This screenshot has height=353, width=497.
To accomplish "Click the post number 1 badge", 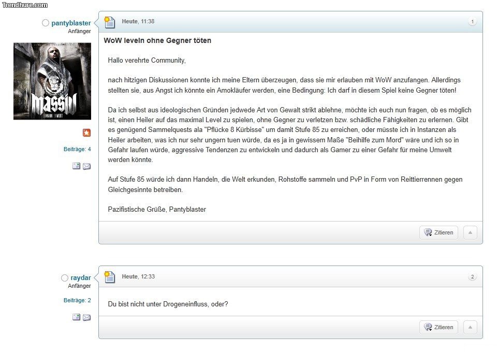I will coord(472,22).
